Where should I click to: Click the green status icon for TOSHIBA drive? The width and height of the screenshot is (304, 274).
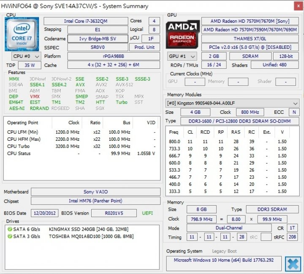(x=9, y=236)
